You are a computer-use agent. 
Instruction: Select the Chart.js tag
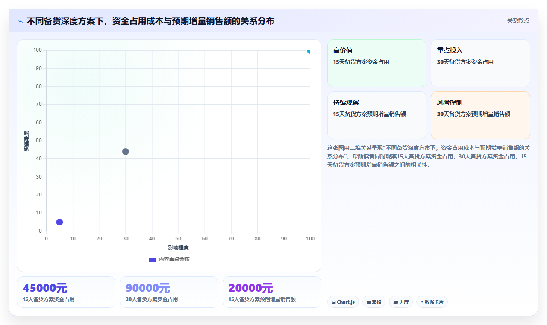[x=343, y=302]
